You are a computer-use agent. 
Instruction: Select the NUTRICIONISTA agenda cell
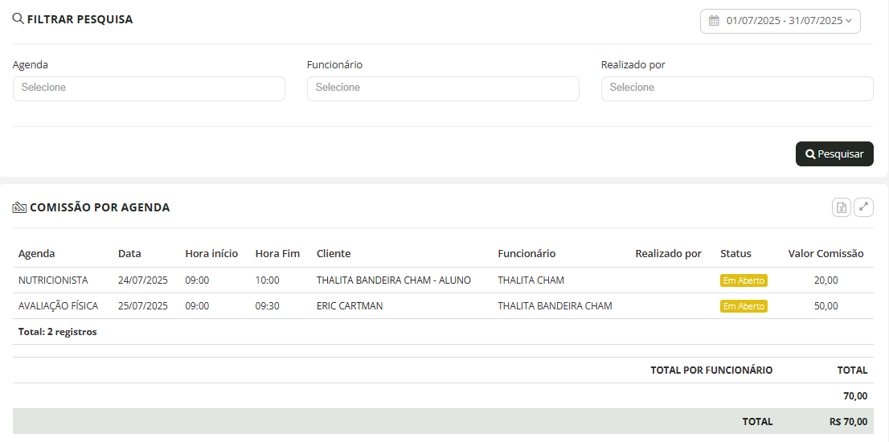point(53,280)
